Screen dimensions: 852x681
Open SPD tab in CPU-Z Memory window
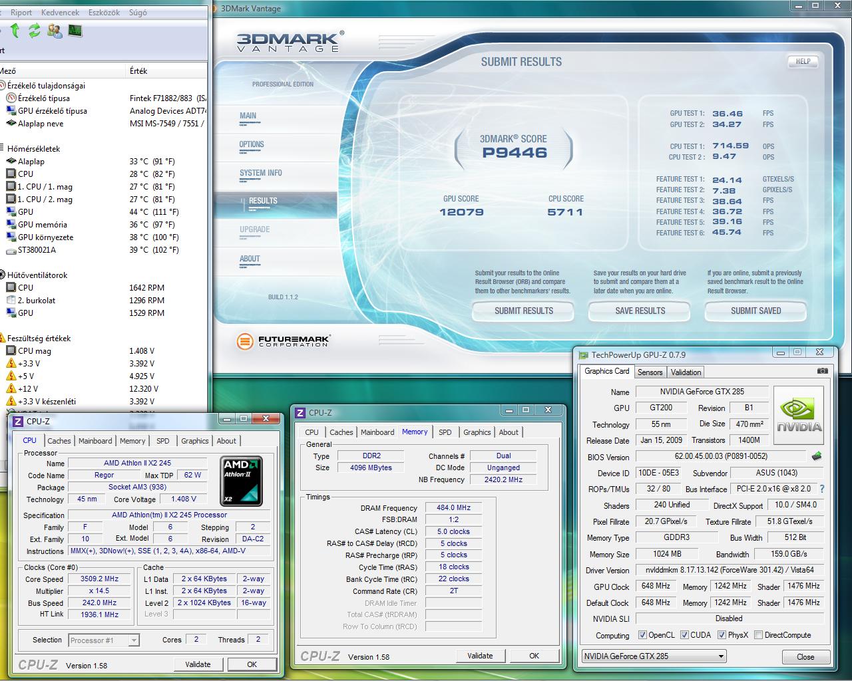click(445, 432)
